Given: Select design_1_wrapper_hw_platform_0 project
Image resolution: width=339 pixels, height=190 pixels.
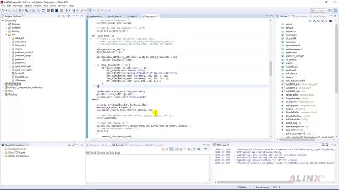Looking at the screenshot, I should 25,88.
